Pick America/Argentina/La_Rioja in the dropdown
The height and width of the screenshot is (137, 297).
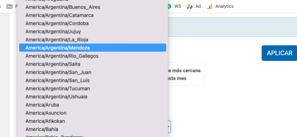point(92,40)
